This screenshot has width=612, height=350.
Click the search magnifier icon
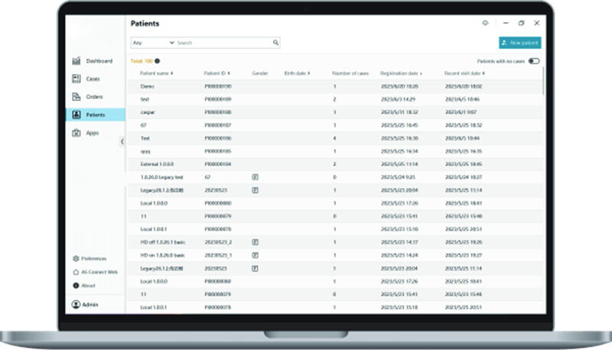275,43
